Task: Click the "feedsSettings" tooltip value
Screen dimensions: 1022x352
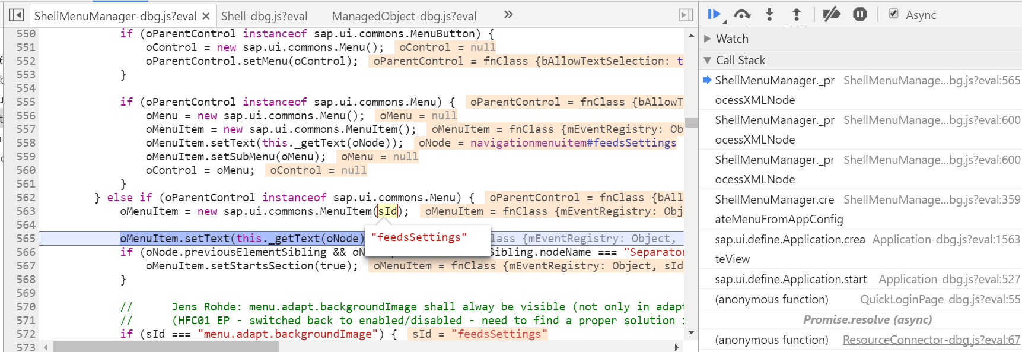Action: click(x=419, y=237)
